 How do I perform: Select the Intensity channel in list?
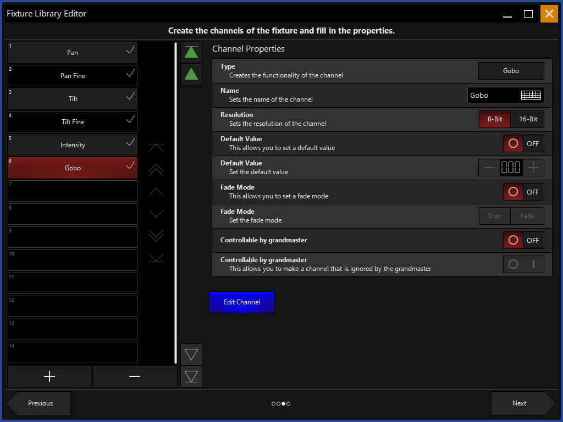(73, 145)
